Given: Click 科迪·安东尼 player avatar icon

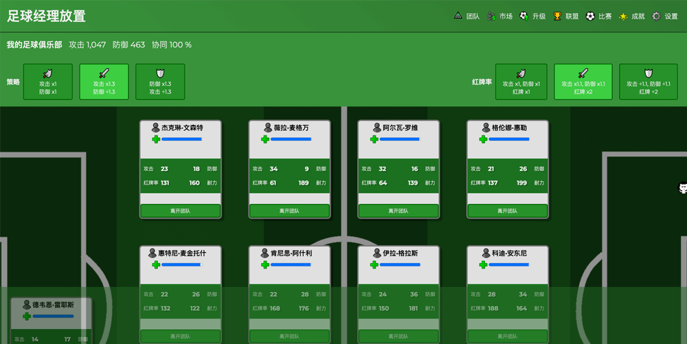Looking at the screenshot, I should pos(486,253).
